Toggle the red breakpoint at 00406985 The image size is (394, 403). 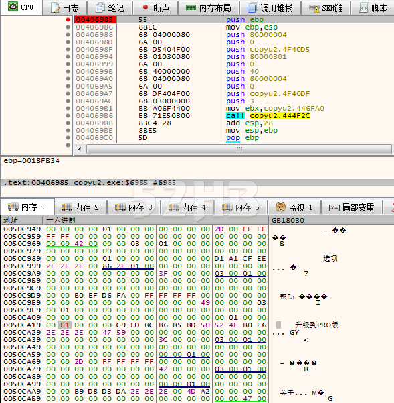(x=68, y=20)
